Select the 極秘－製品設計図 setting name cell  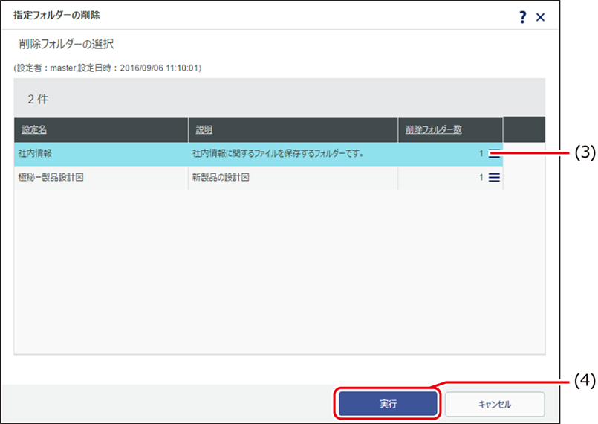[101, 177]
